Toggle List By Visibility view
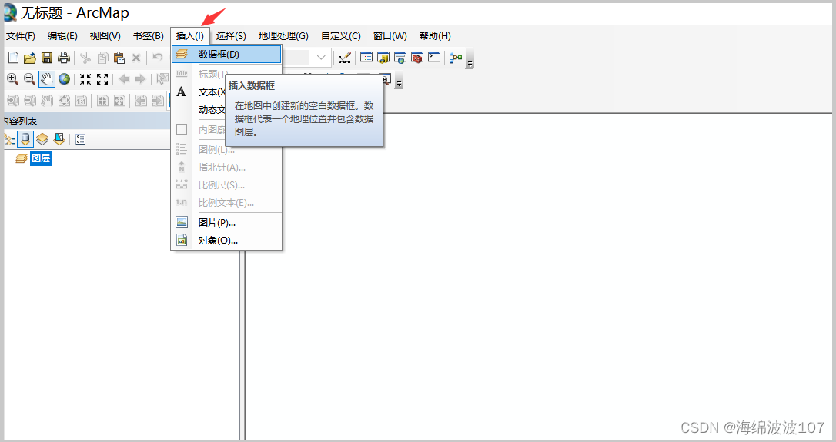836x442 pixels. [x=42, y=139]
